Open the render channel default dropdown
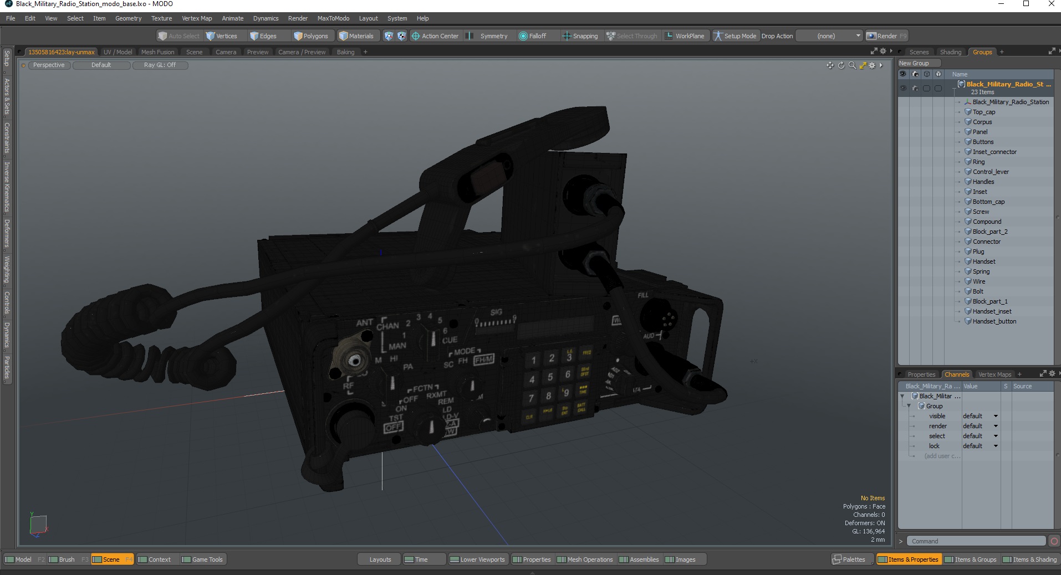1061x575 pixels. 981,426
